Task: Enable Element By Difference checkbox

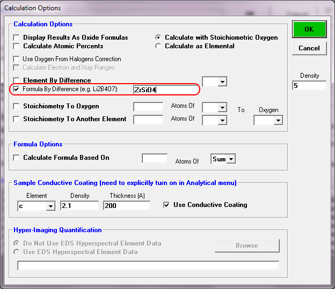Action: tap(17, 80)
